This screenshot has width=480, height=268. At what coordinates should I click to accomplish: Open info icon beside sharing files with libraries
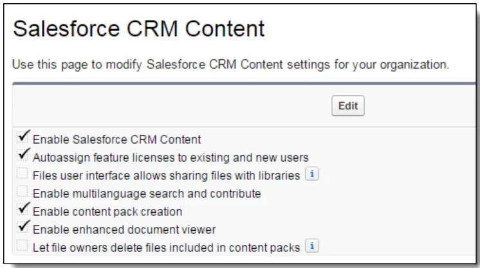310,175
